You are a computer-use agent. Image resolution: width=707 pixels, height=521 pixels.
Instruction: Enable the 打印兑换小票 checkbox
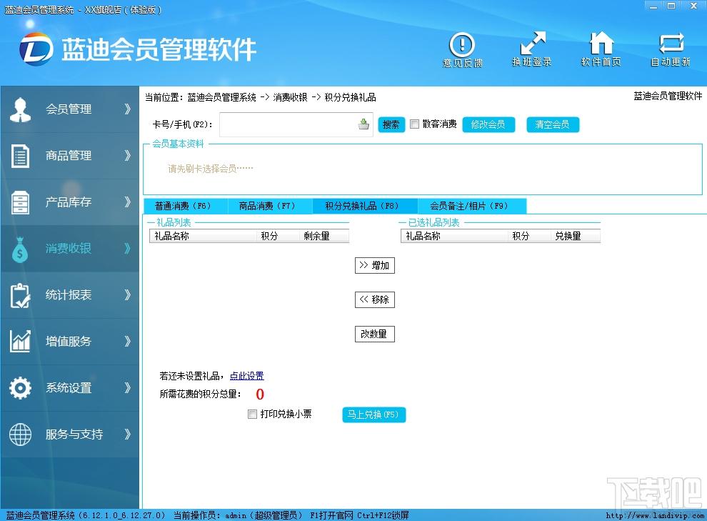coord(253,414)
